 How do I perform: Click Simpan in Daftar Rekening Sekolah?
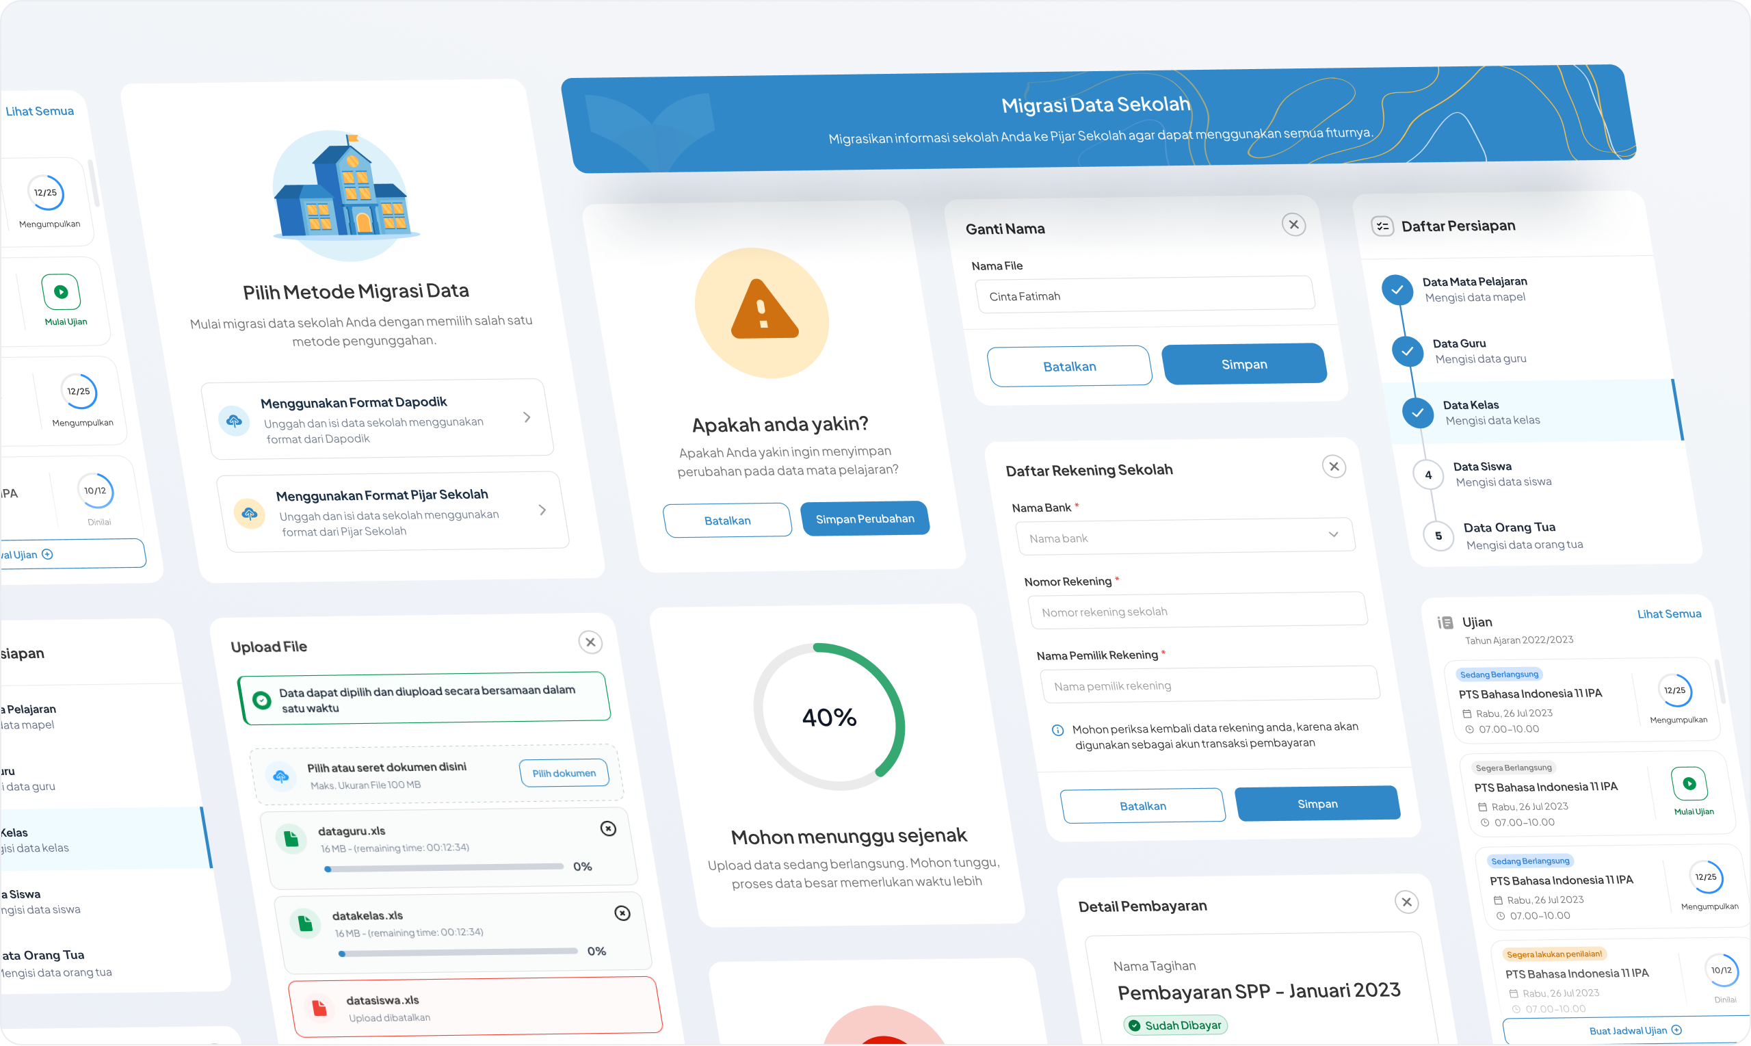click(1317, 804)
